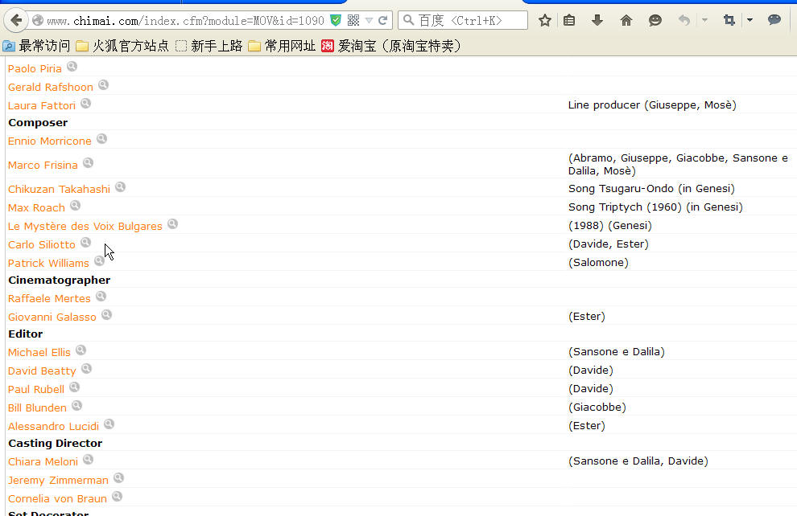Expand the dropdown next to undo arrow

(x=704, y=20)
